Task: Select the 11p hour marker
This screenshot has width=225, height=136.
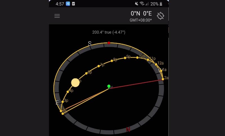Action: pyautogui.click(x=148, y=60)
